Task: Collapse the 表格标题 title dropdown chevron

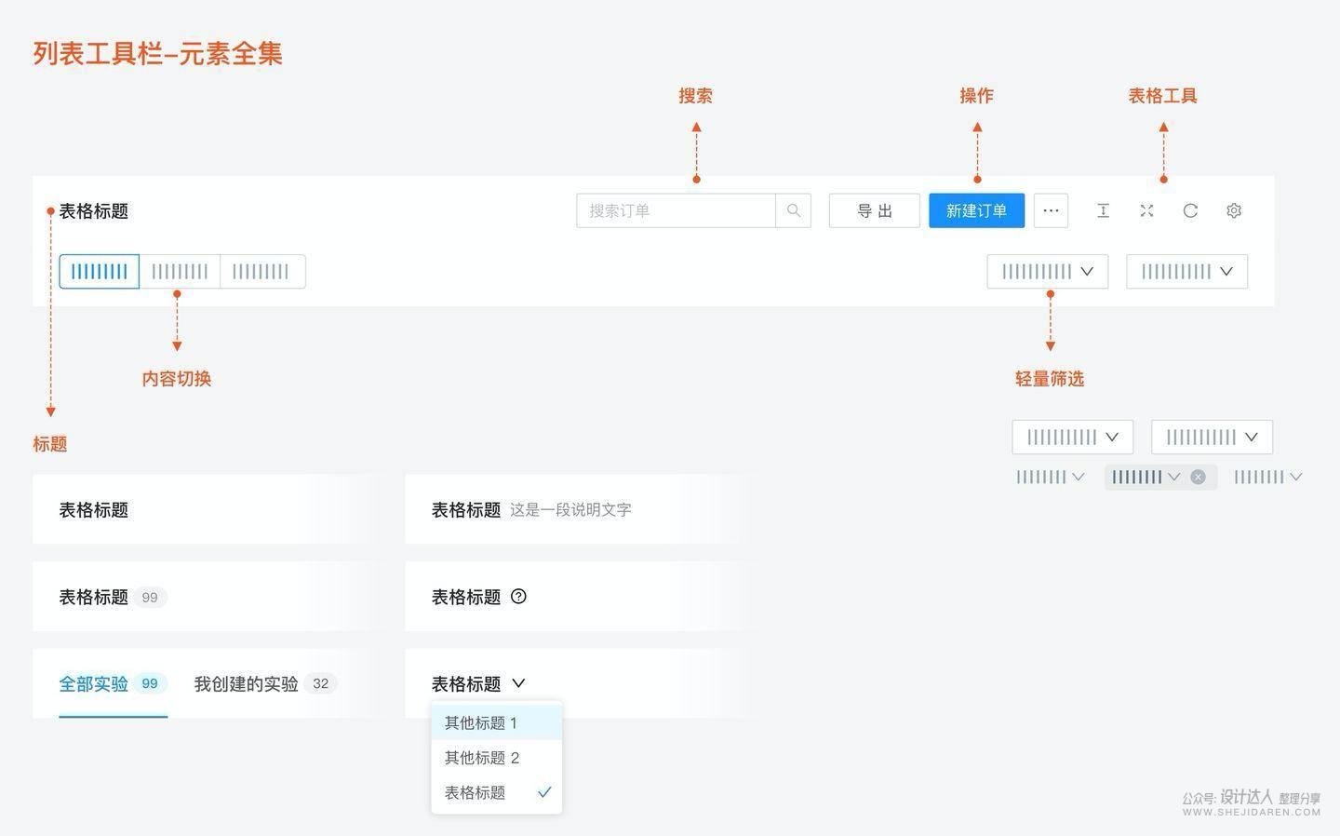Action: pyautogui.click(x=518, y=683)
